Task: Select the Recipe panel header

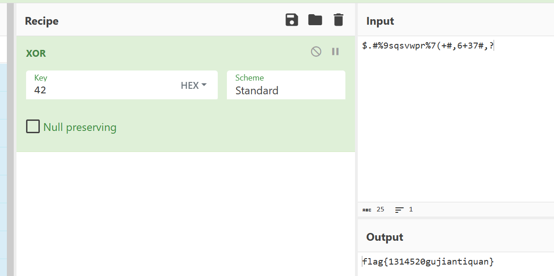Action: (x=42, y=21)
